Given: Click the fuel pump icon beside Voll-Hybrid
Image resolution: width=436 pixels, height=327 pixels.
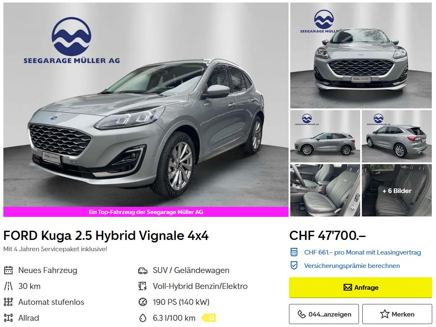Looking at the screenshot, I should [x=143, y=286].
